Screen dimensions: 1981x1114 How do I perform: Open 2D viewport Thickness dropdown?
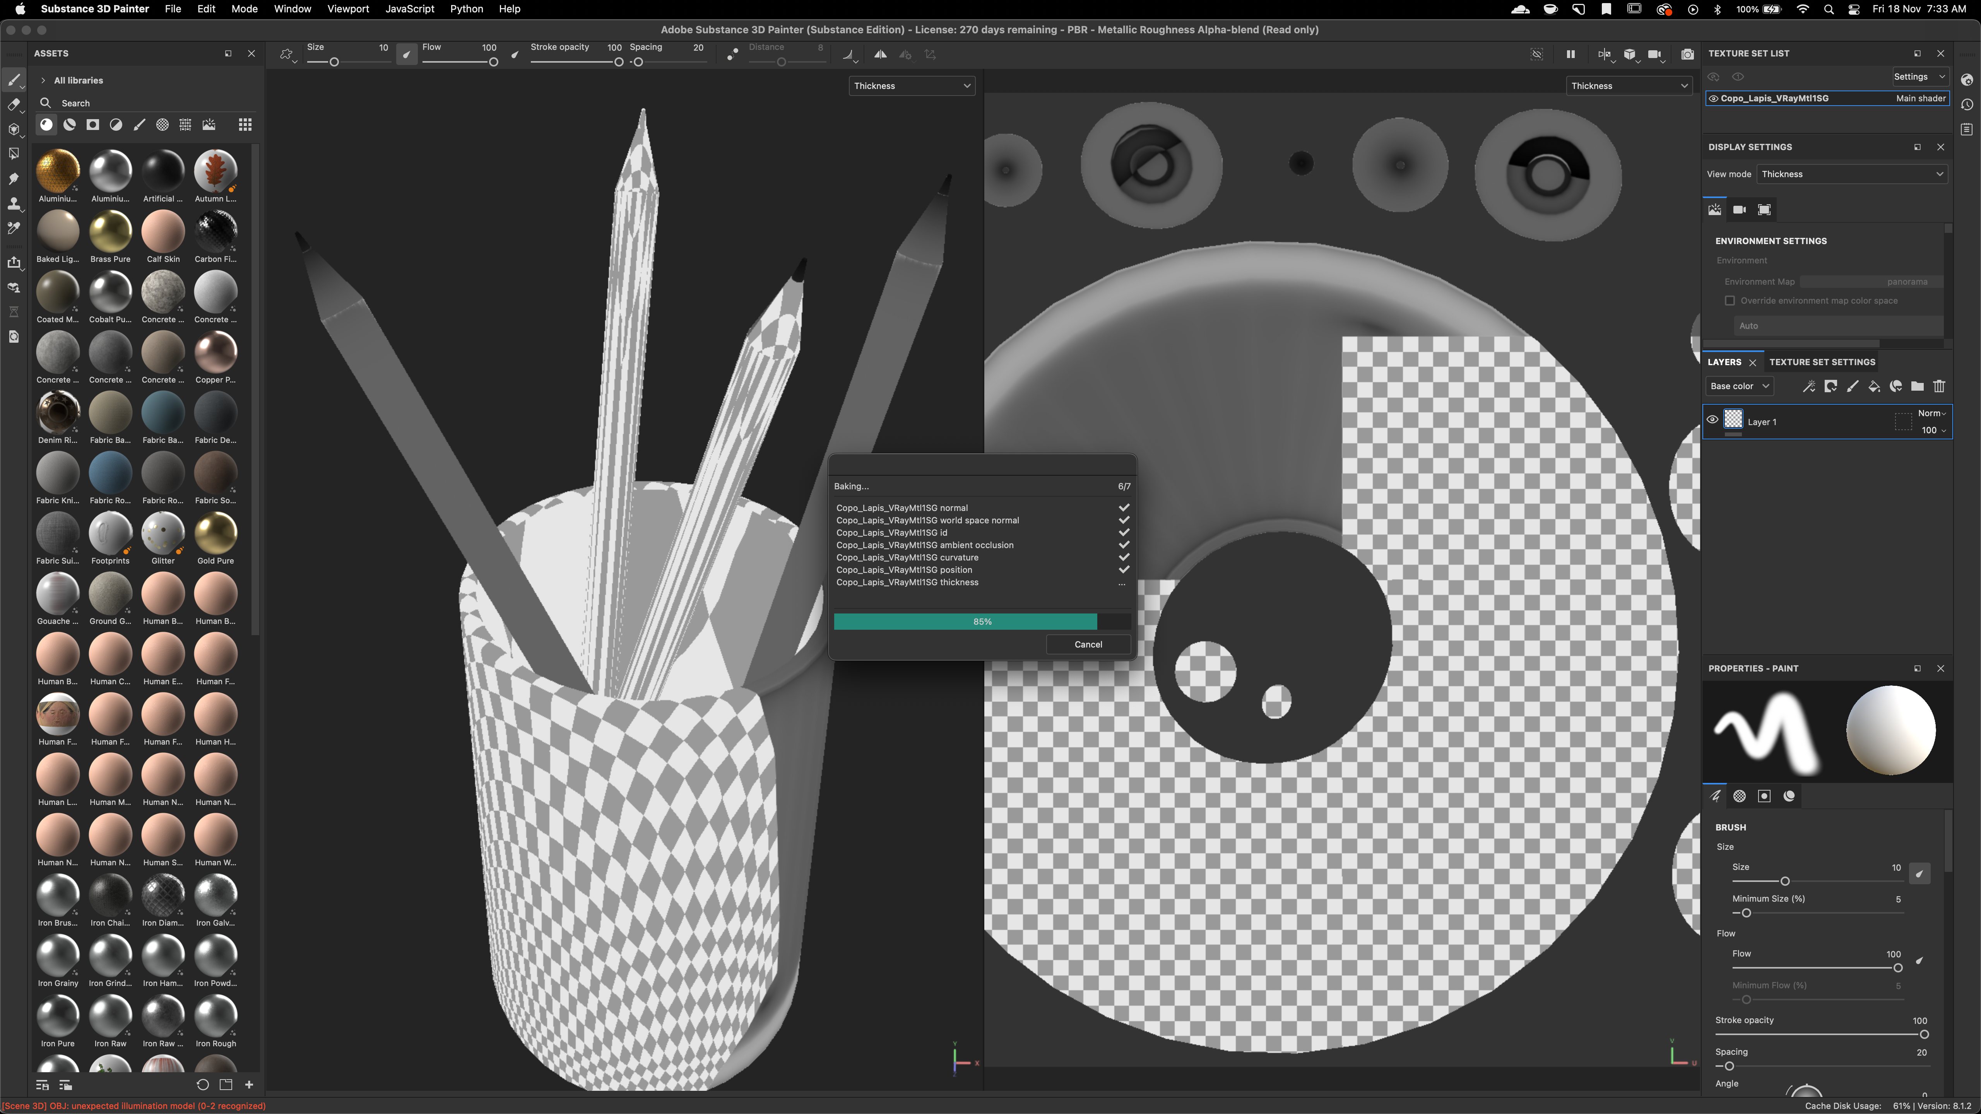(1629, 86)
